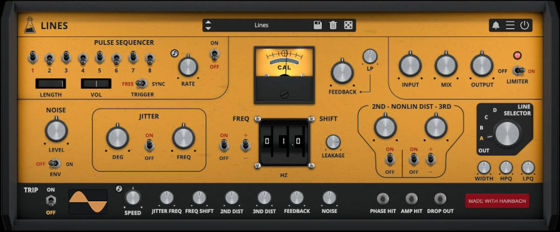Image resolution: width=560 pixels, height=232 pixels.
Task: Click the flask logo icon
Action: pyautogui.click(x=29, y=25)
